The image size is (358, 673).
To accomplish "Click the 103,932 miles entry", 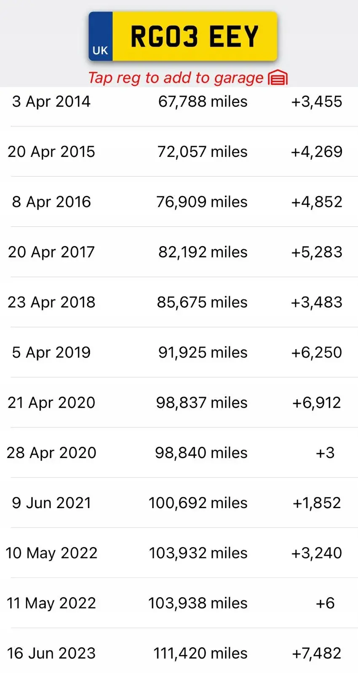I will pyautogui.click(x=198, y=553).
